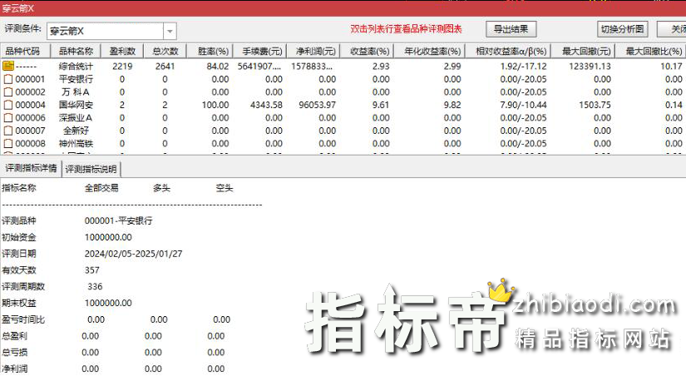Sort by the 盈利数 column header

click(x=122, y=52)
